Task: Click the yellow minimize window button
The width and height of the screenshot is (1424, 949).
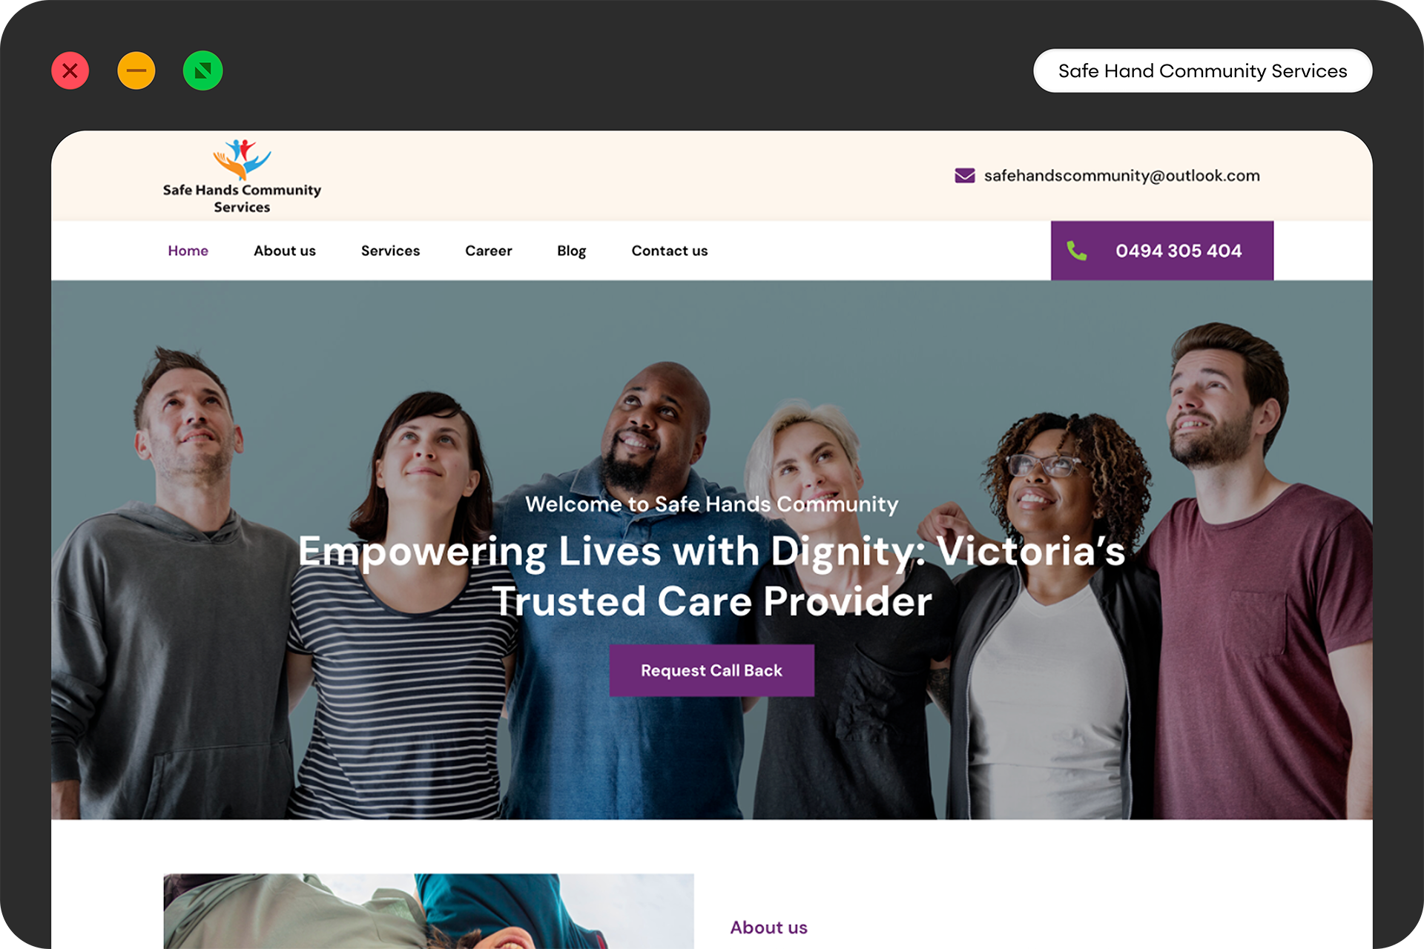Action: [136, 70]
